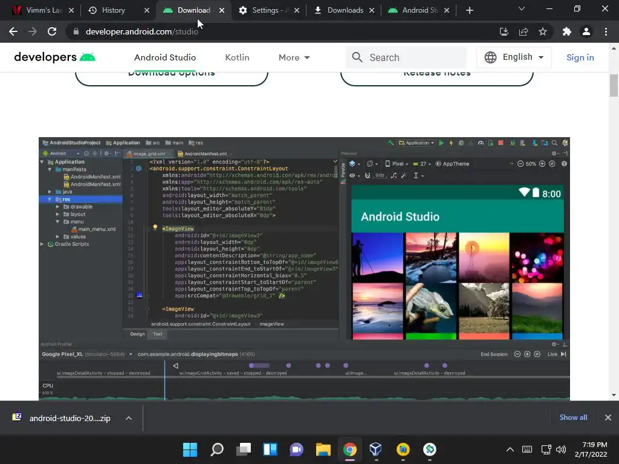
Task: Open the Widgets taskbar icon
Action: 270,449
